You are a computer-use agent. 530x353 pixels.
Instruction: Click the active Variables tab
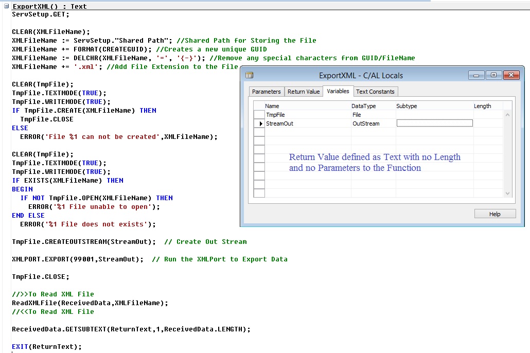[x=338, y=92]
